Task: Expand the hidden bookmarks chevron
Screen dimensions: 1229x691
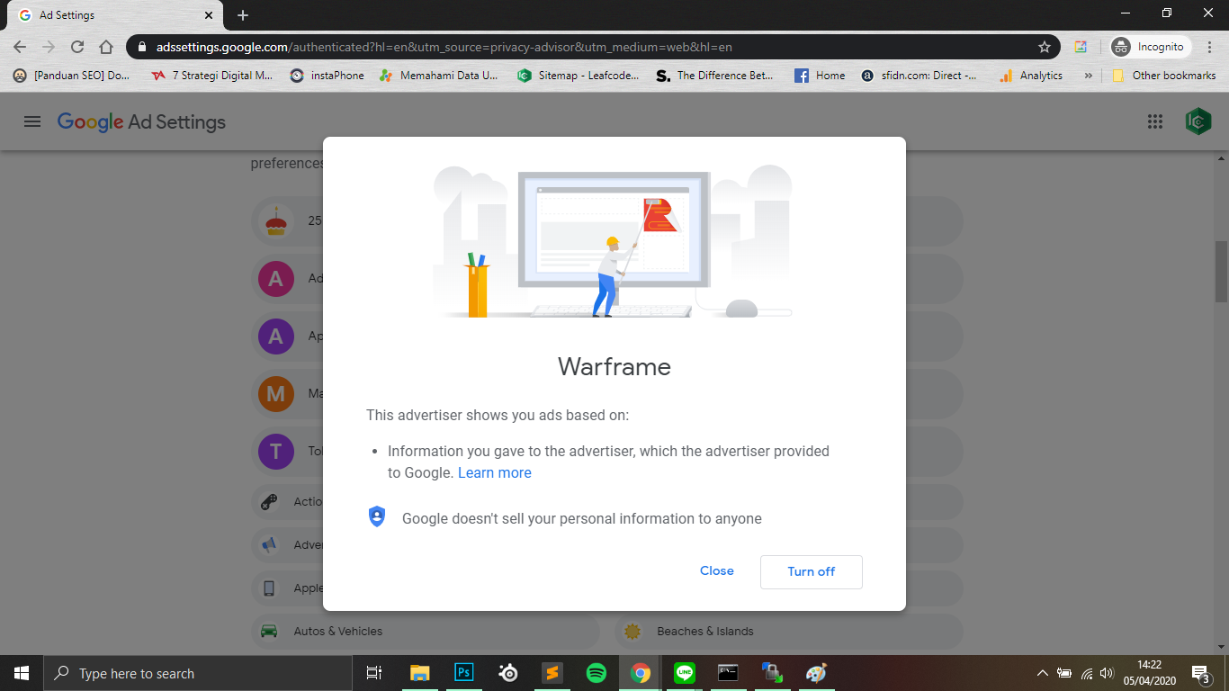Action: 1089,76
